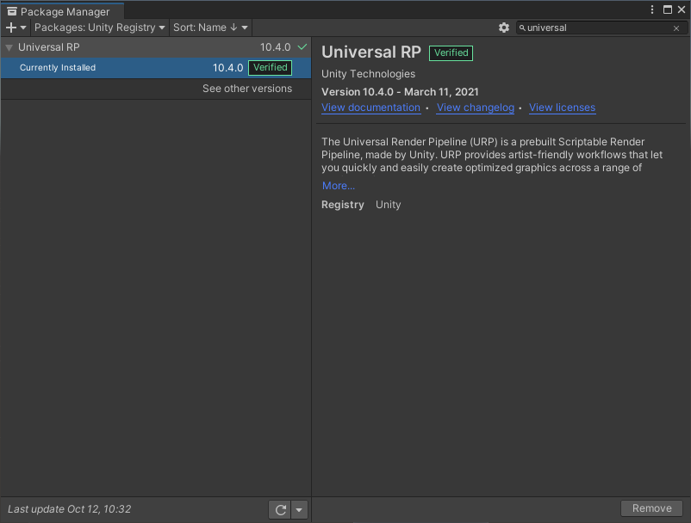Viewport: 691px width, 523px height.
Task: Refresh the package list
Action: [x=280, y=510]
